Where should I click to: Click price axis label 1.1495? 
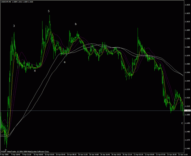(187, 123)
